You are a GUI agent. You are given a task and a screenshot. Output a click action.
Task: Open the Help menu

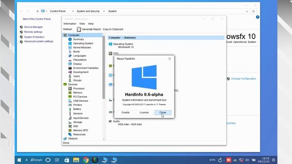coord(91,24)
